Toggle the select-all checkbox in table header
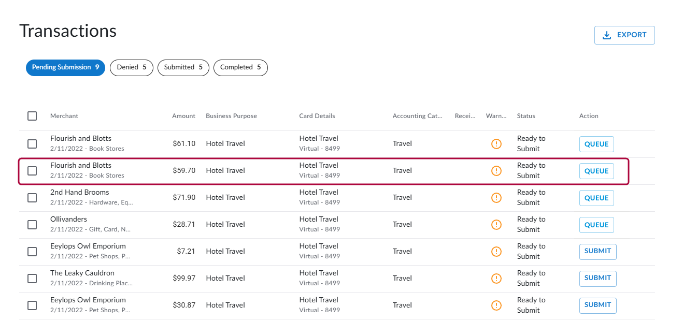The width and height of the screenshot is (683, 321). tap(32, 116)
